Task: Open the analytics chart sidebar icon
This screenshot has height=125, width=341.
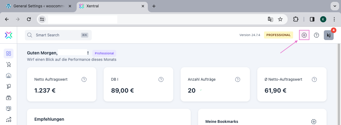Action: (9, 119)
